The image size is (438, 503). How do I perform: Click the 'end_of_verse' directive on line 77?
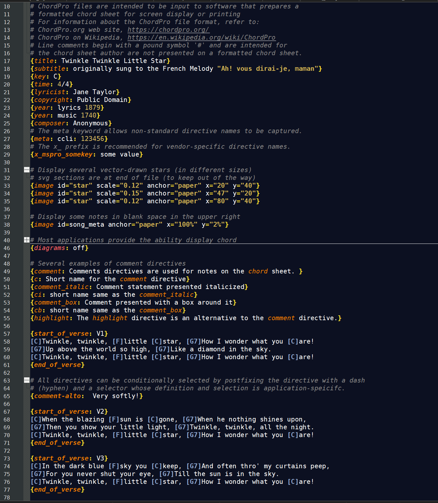(57, 489)
